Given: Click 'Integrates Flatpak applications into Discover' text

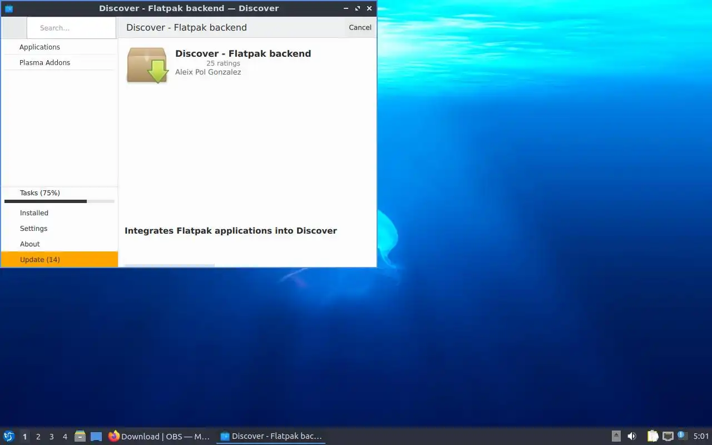Looking at the screenshot, I should click(x=231, y=231).
